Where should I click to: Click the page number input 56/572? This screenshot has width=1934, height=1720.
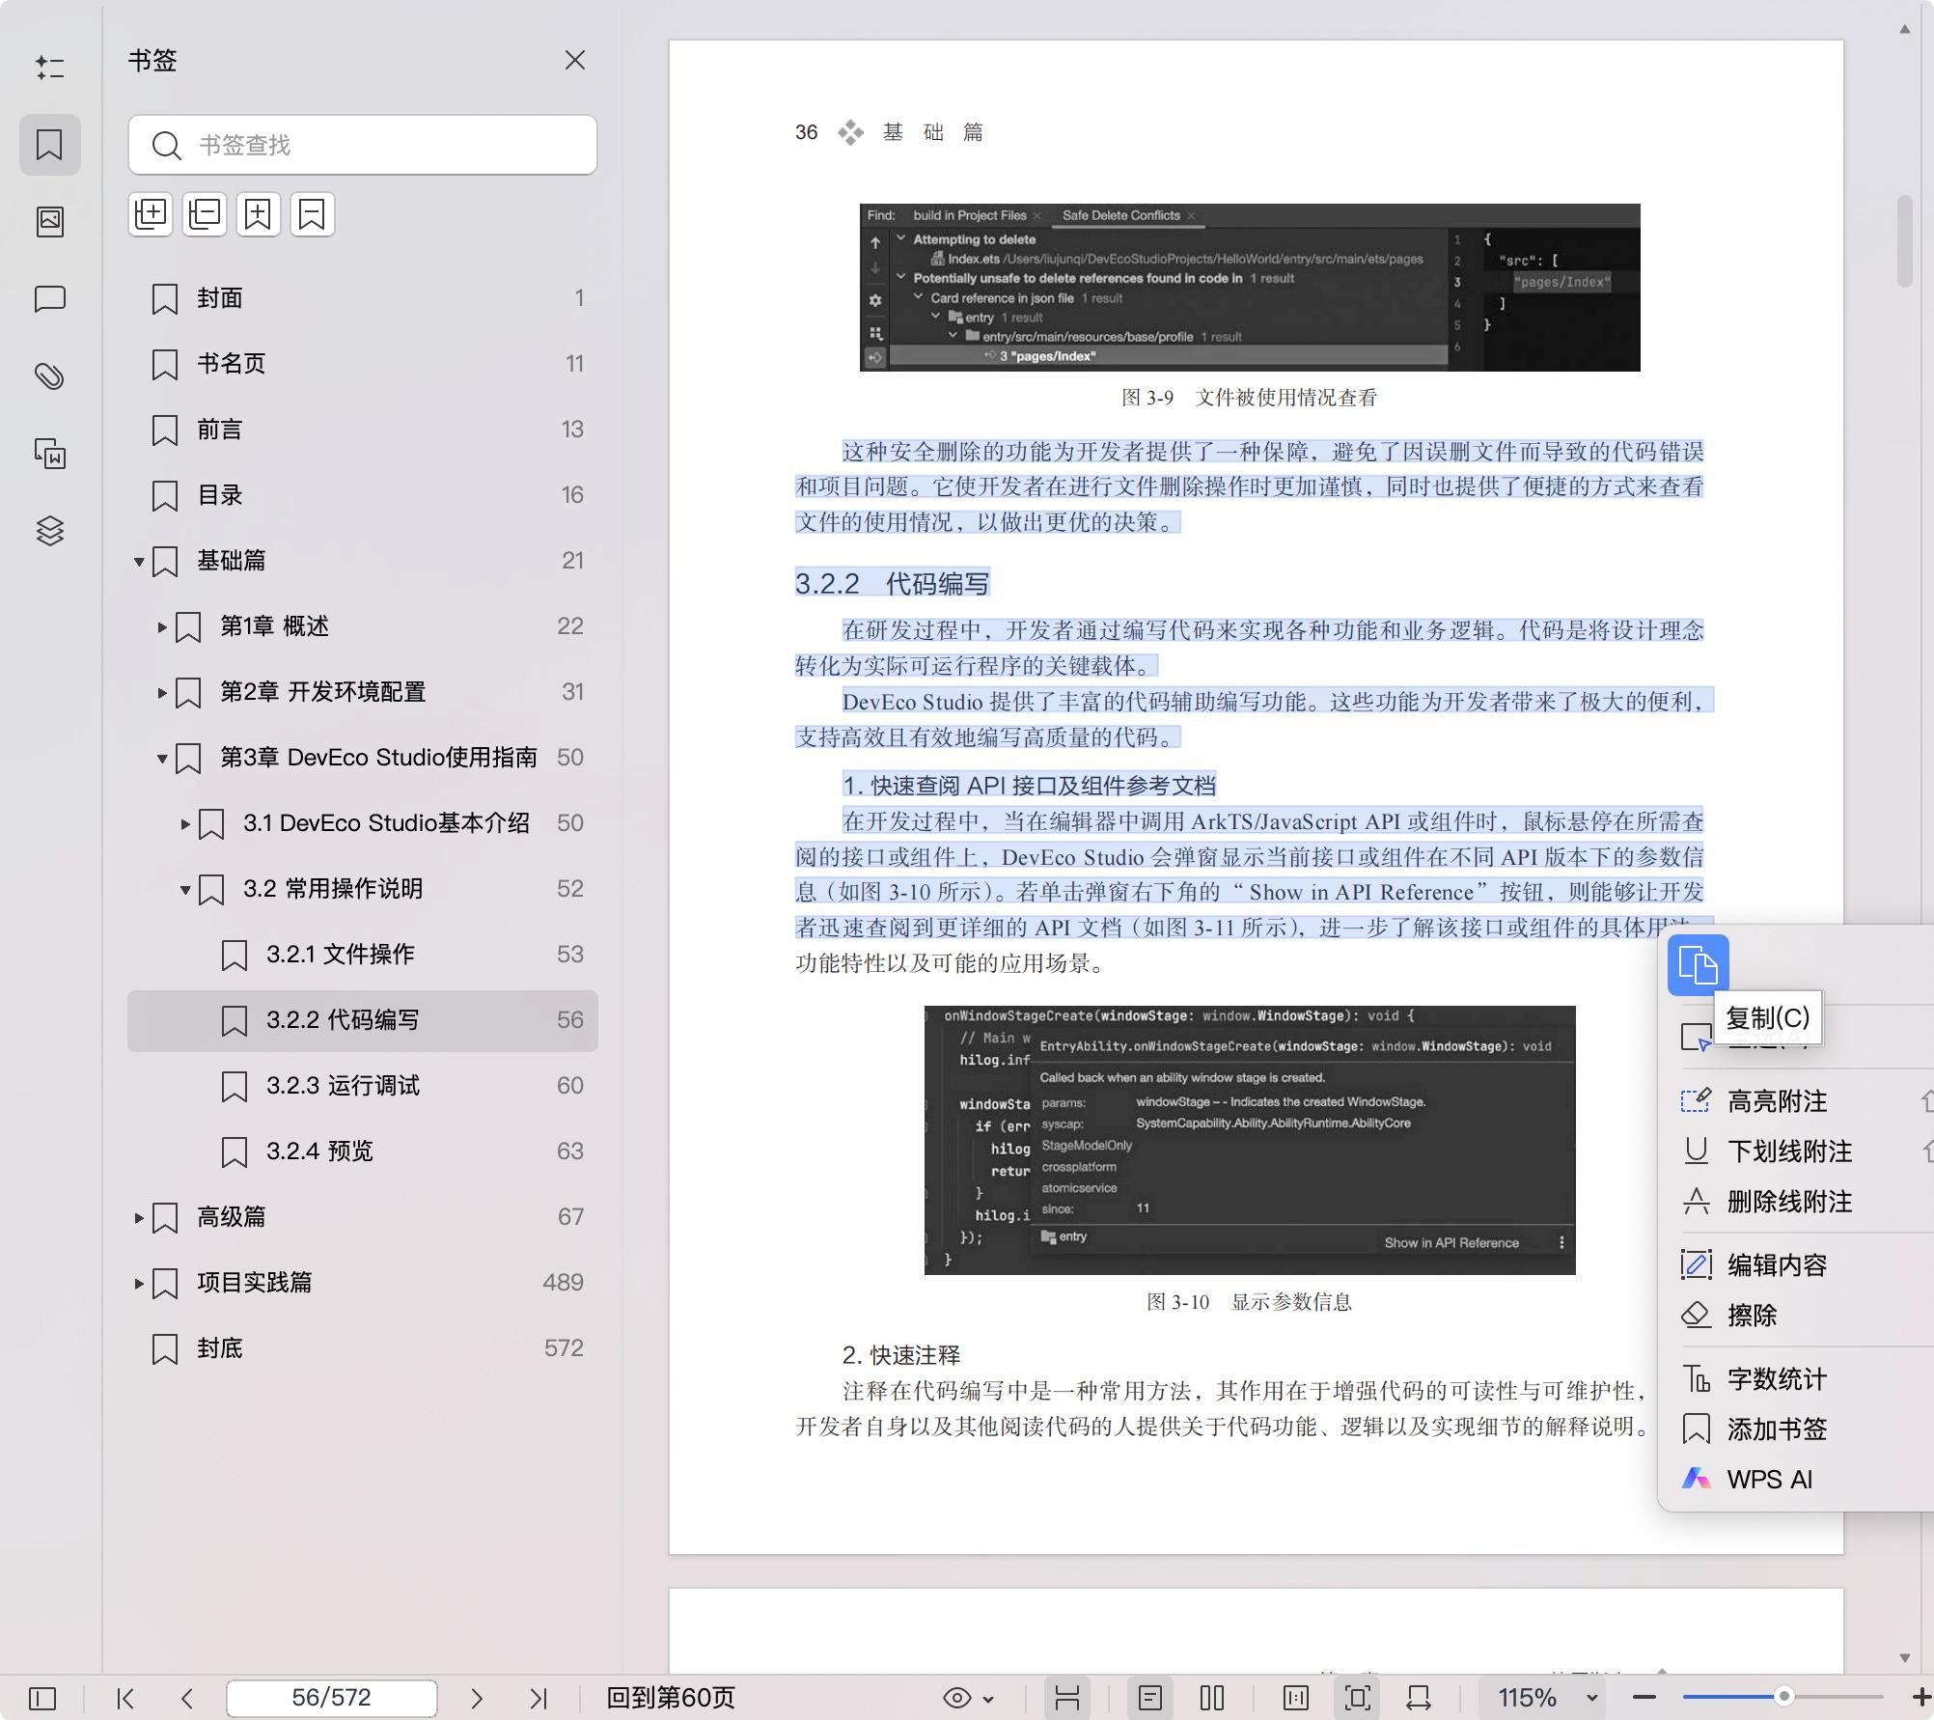coord(331,1699)
